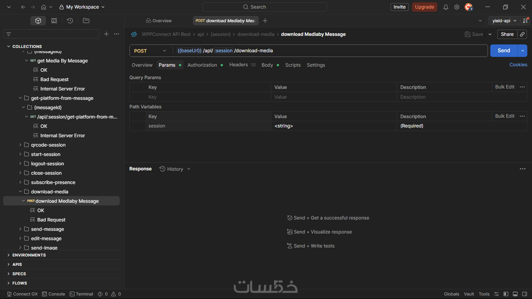Switch to the Body tab

pyautogui.click(x=270, y=65)
